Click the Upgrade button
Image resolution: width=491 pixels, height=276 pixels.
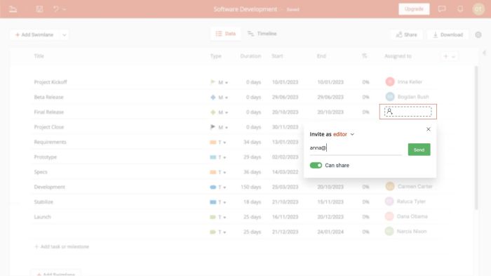coord(414,9)
